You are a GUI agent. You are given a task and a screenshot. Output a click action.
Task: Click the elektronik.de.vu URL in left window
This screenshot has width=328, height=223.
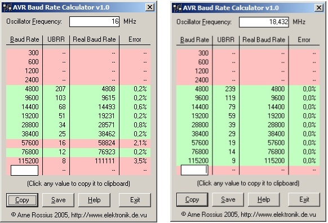point(109,215)
